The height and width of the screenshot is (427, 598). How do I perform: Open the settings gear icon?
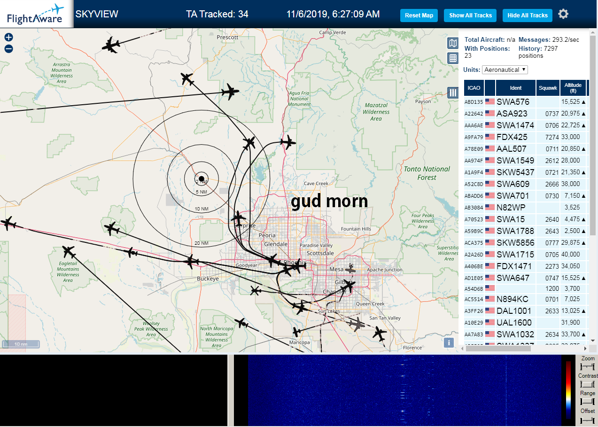pyautogui.click(x=563, y=14)
